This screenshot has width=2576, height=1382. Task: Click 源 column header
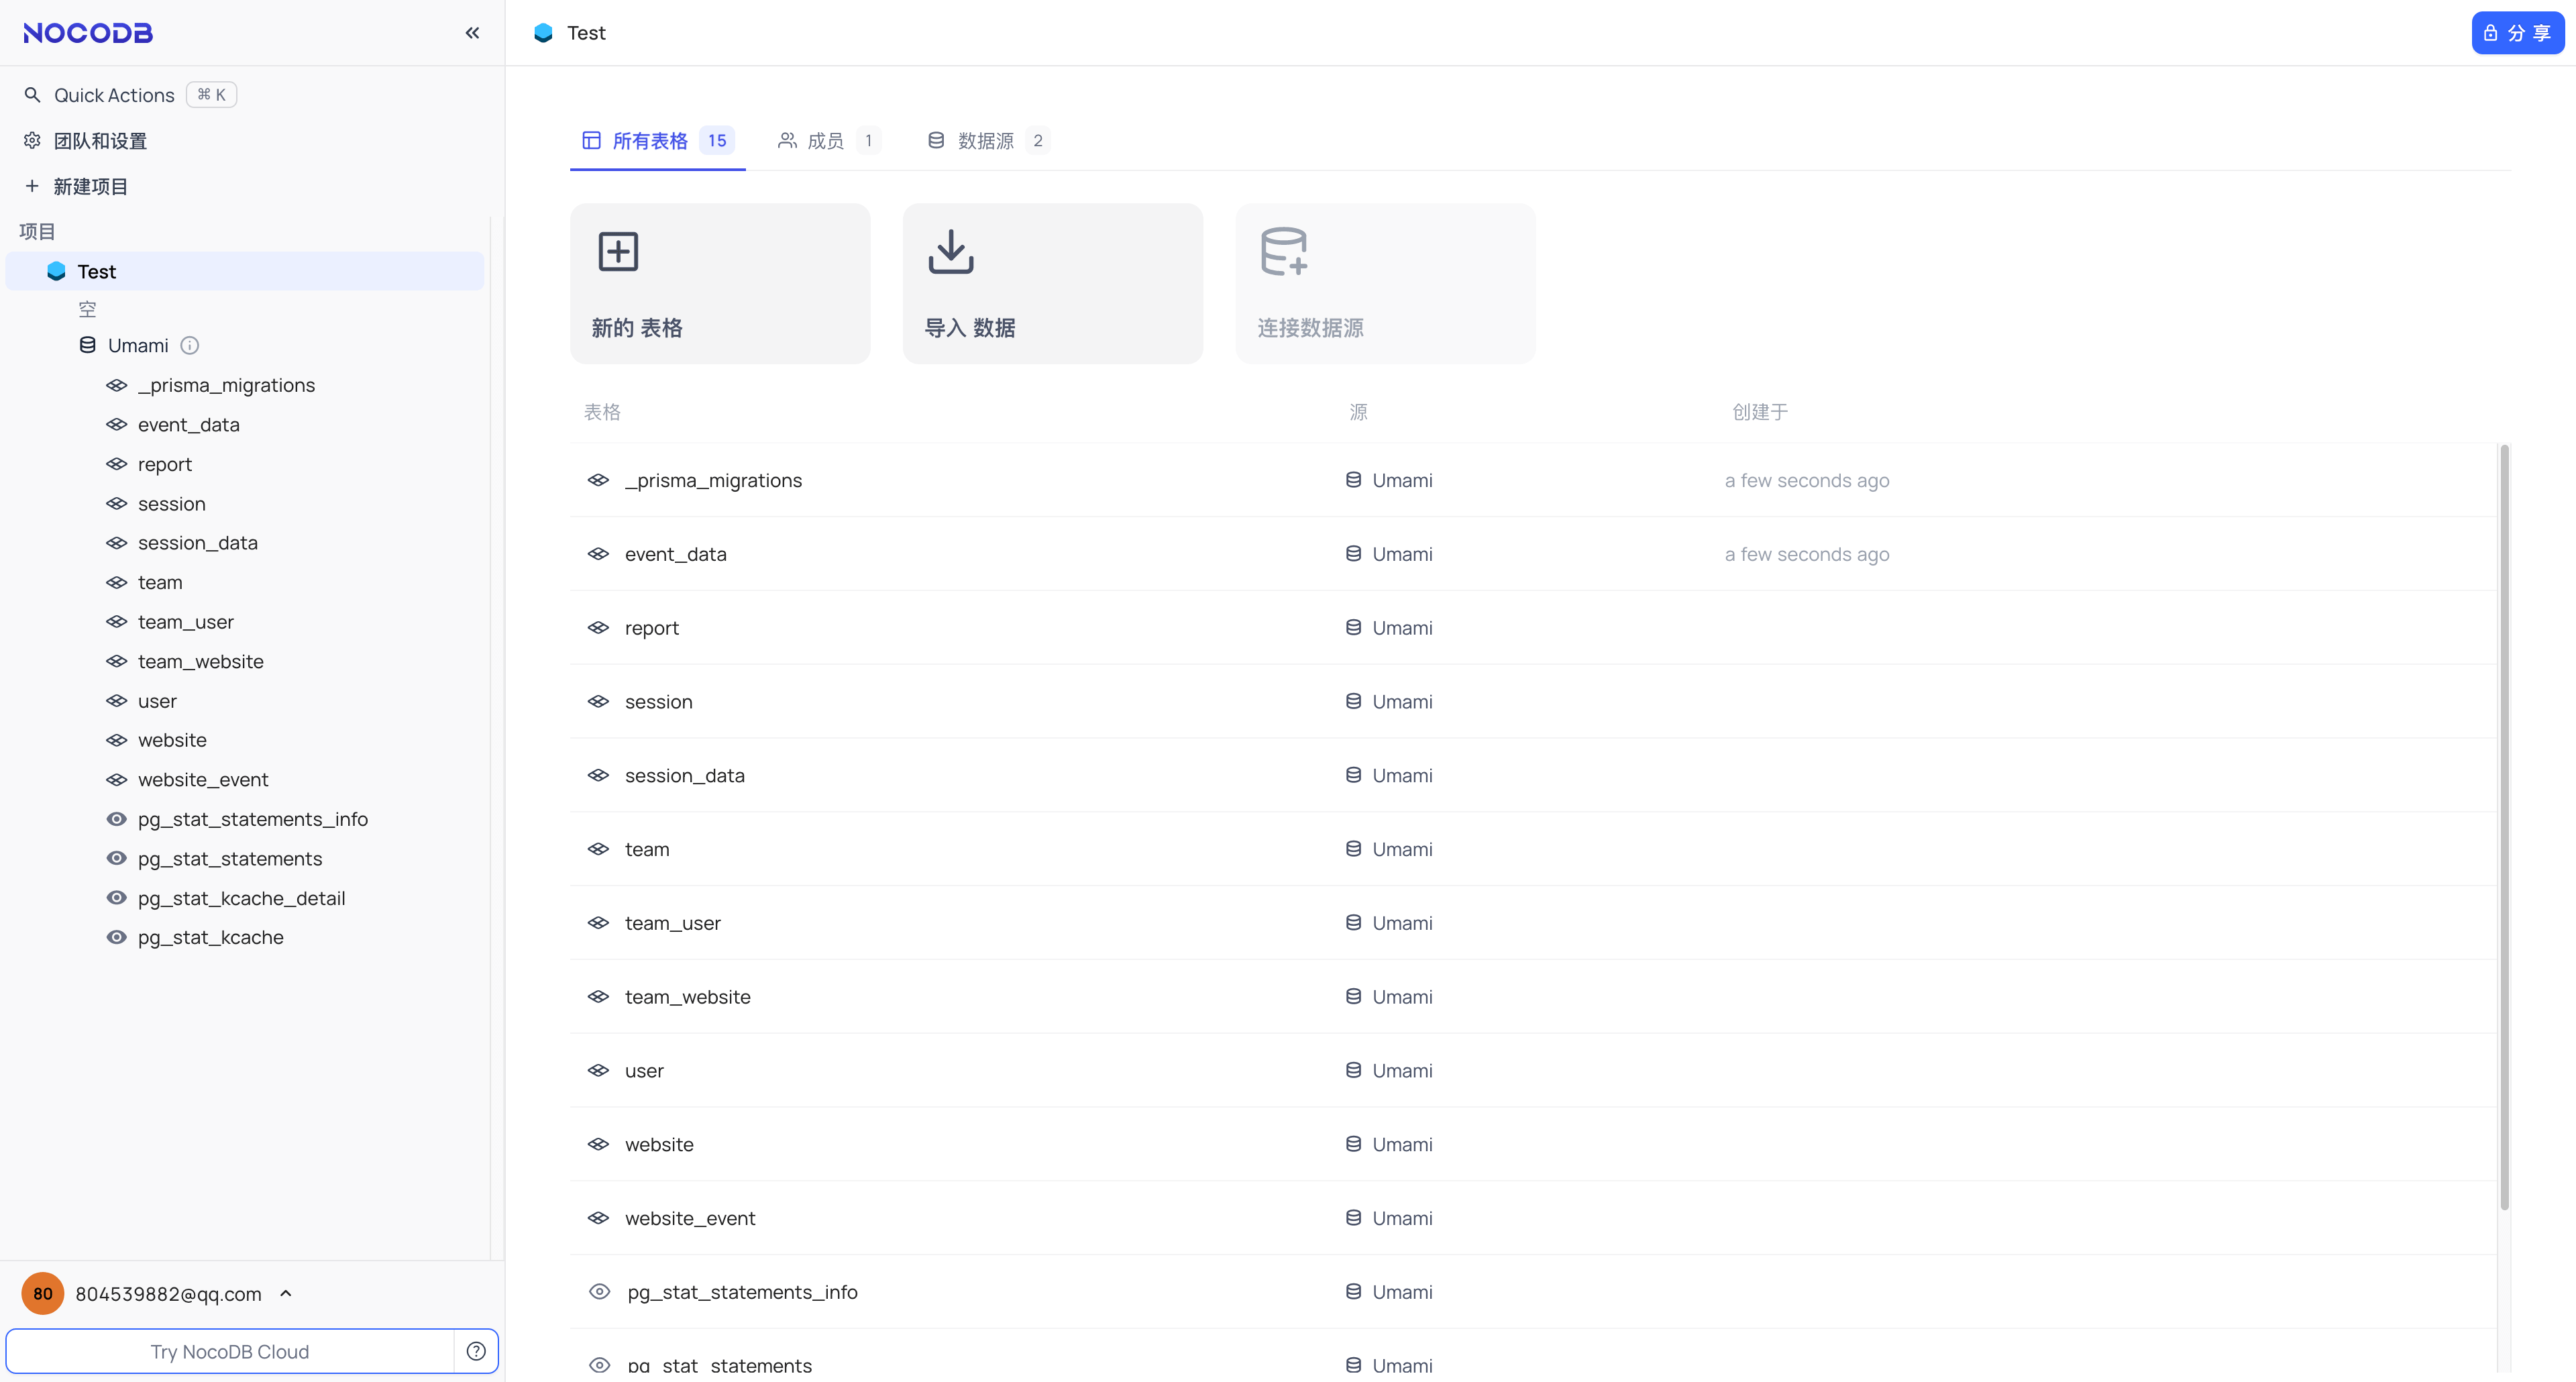click(x=1358, y=412)
